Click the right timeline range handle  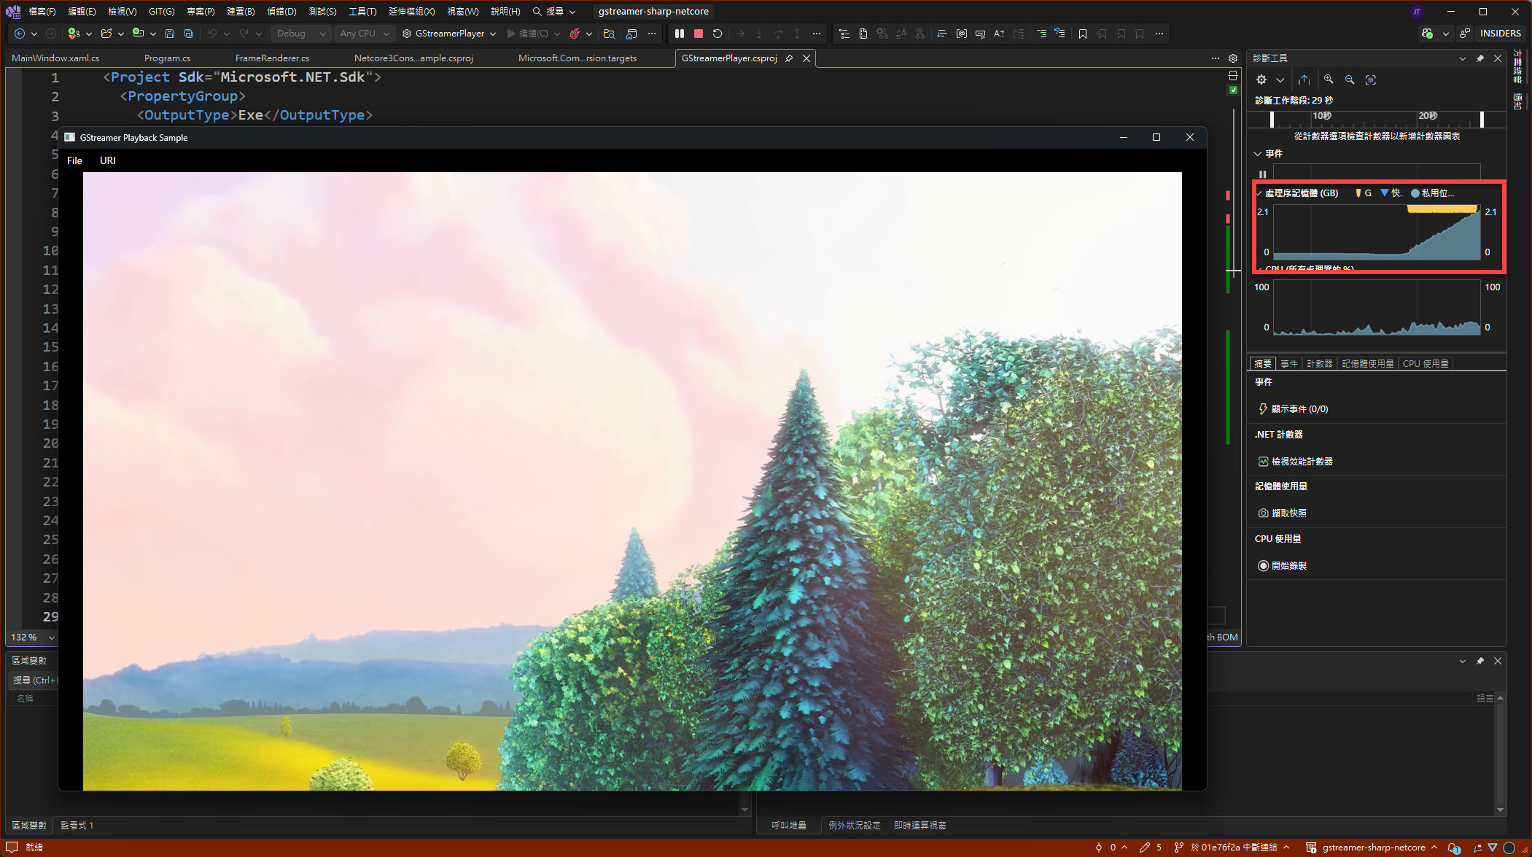tap(1482, 119)
